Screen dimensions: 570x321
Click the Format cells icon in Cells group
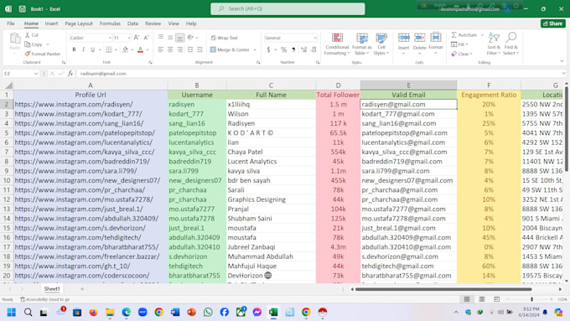[436, 38]
